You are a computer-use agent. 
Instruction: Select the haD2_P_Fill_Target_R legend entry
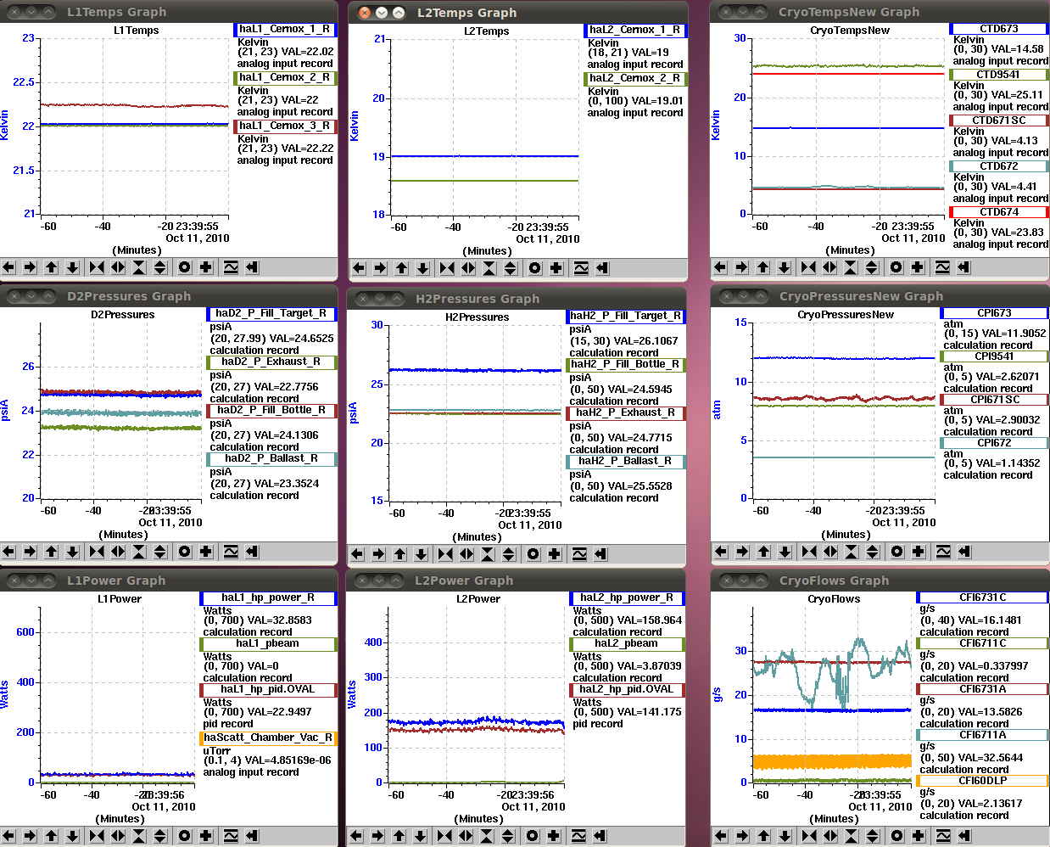tap(271, 313)
